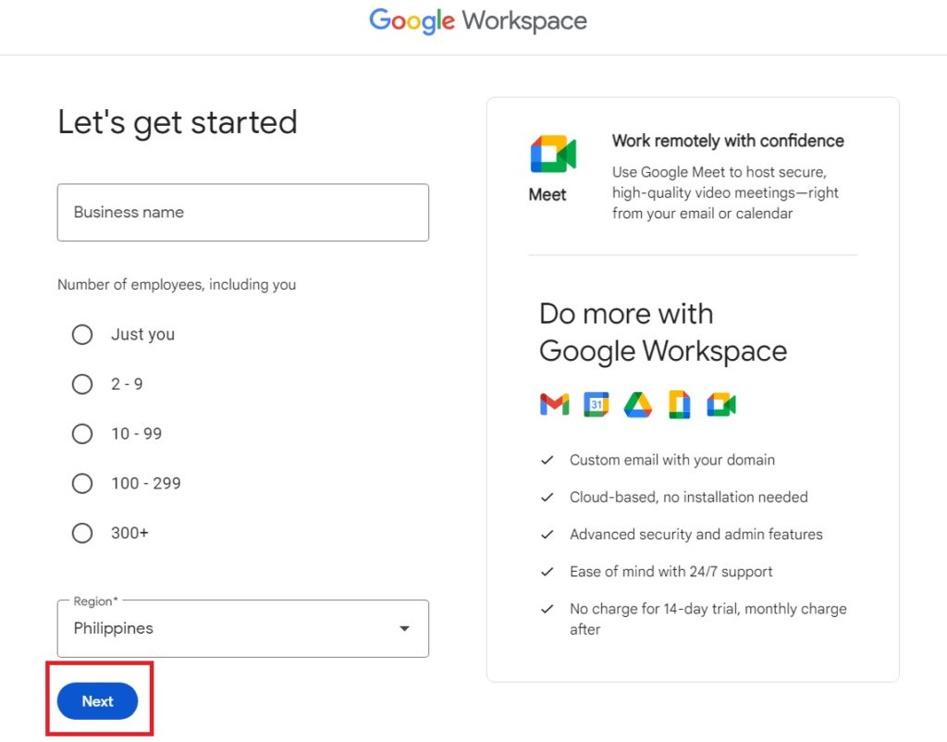Viewport: 947px width, 742px height.
Task: Click the Google logo in the header
Action: point(412,20)
